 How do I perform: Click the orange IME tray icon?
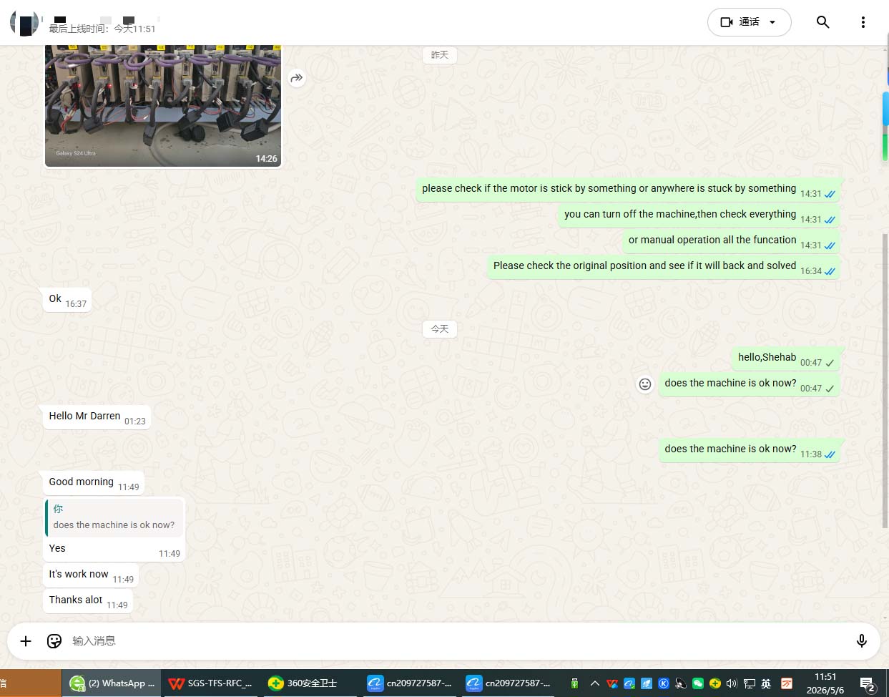click(787, 684)
